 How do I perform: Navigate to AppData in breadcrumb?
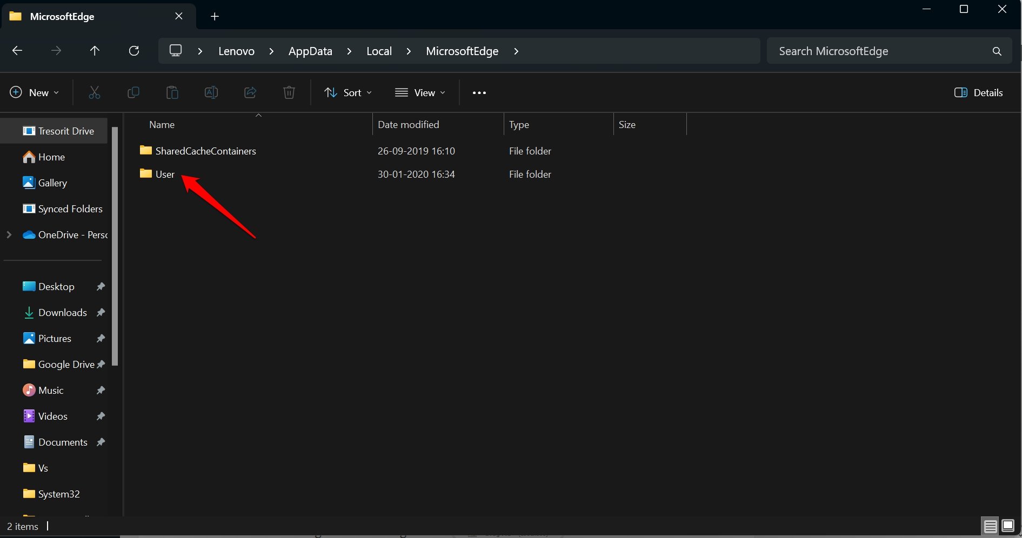pos(310,51)
